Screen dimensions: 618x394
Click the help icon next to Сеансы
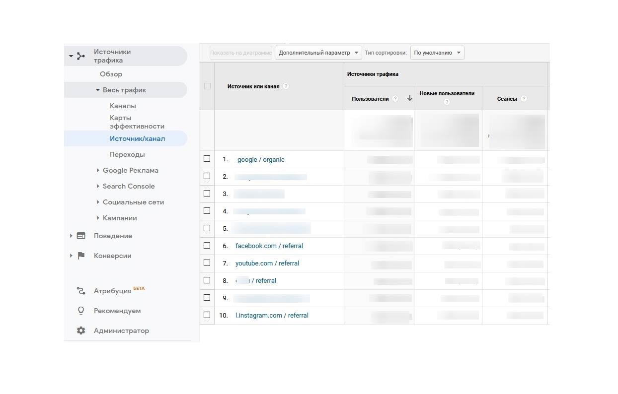tap(524, 99)
